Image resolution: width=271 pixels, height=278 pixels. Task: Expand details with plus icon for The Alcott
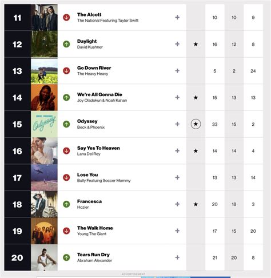(177, 17)
